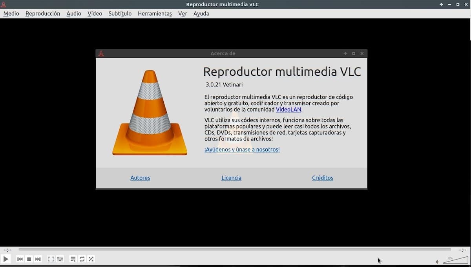Open the Subtítulo menu
Screen dimensions: 471x267
click(120, 13)
